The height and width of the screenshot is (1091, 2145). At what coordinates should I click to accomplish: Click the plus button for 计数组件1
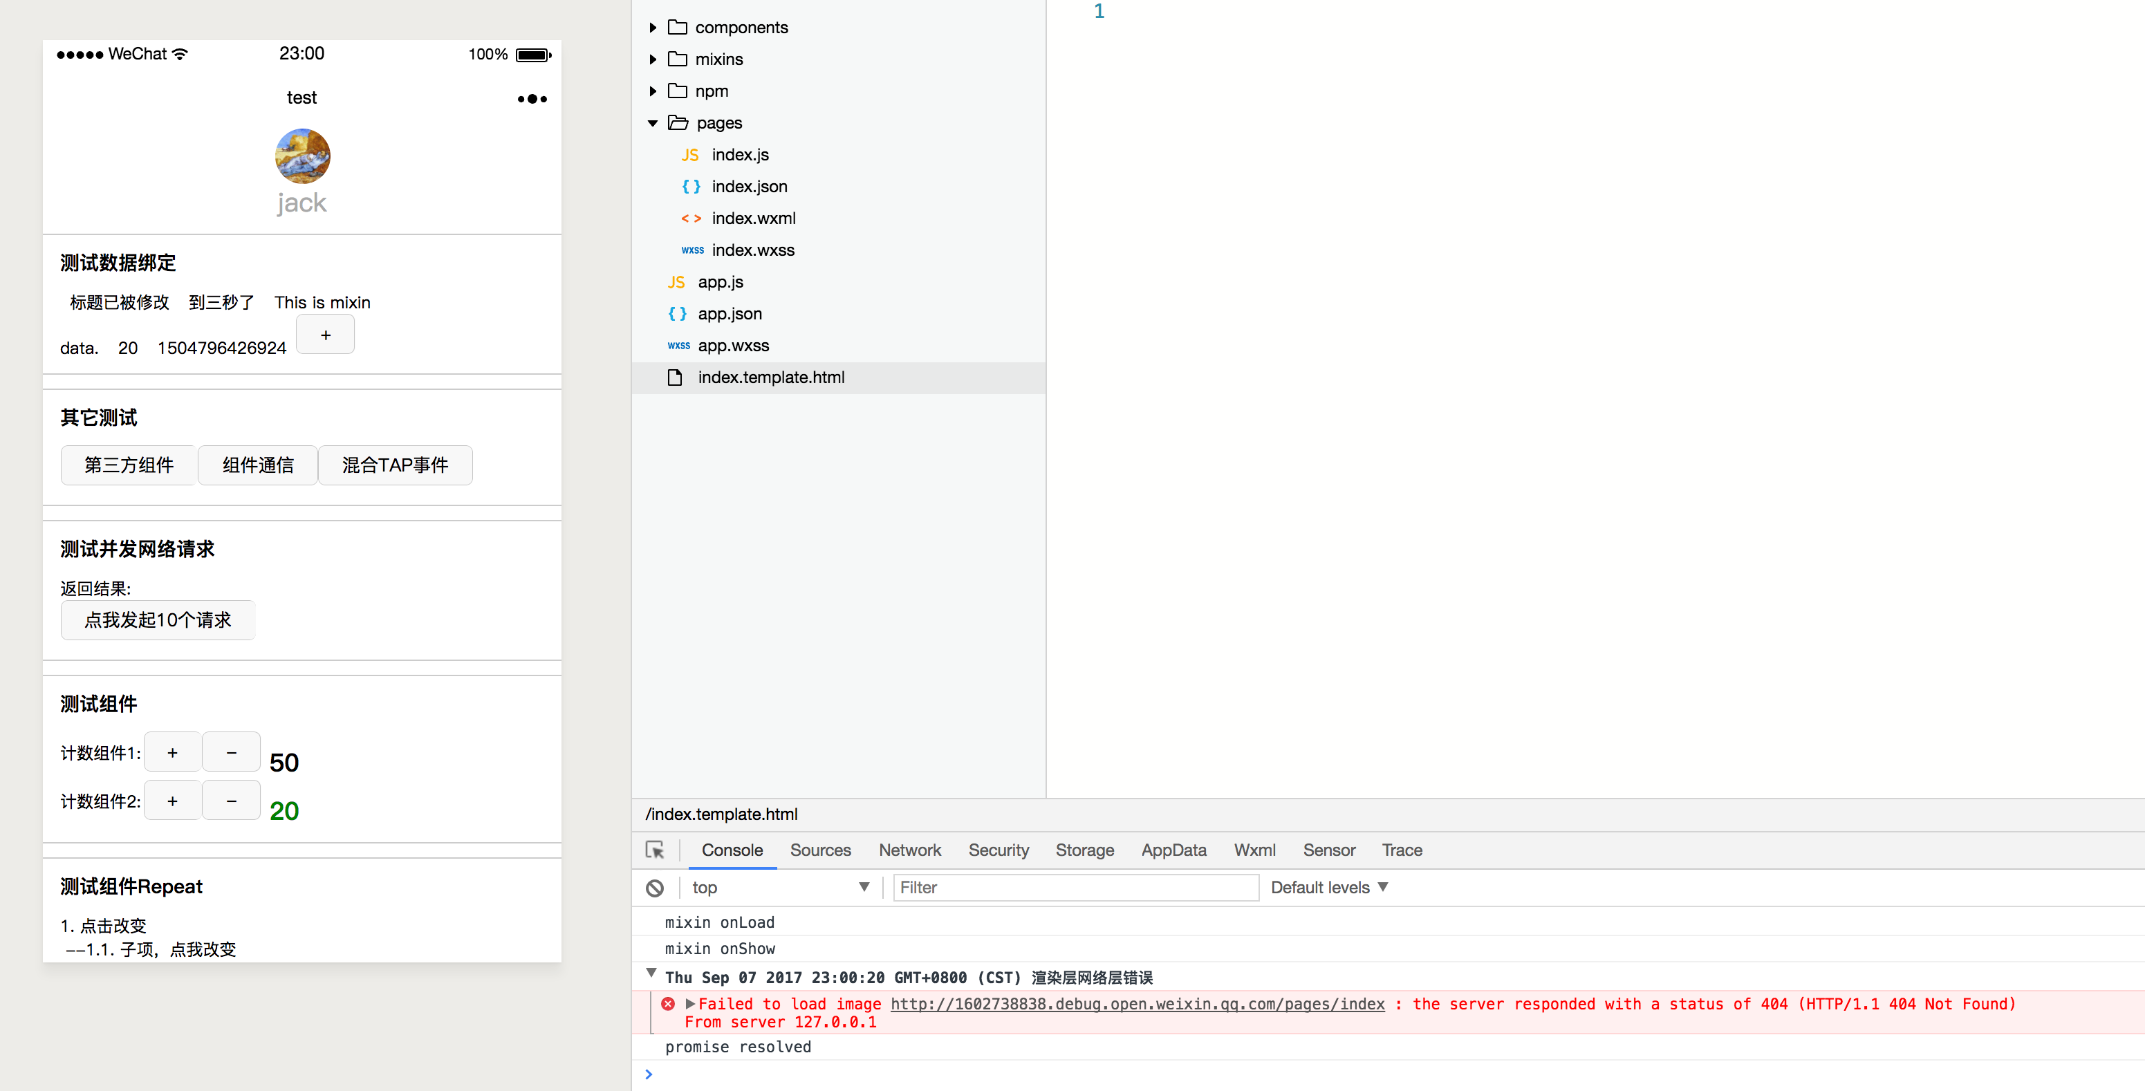pyautogui.click(x=172, y=753)
